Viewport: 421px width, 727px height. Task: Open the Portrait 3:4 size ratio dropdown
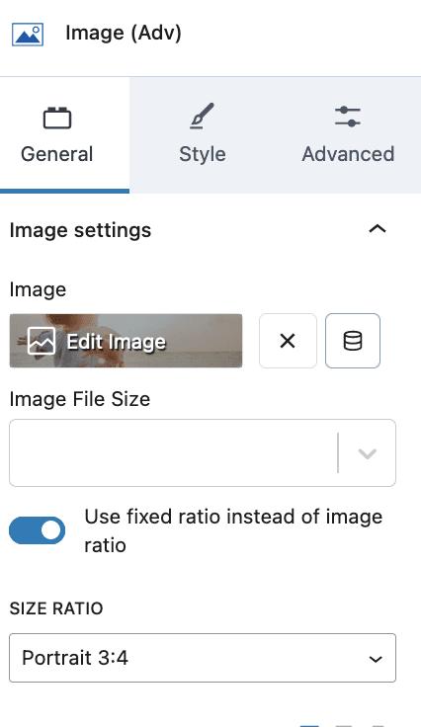point(203,658)
